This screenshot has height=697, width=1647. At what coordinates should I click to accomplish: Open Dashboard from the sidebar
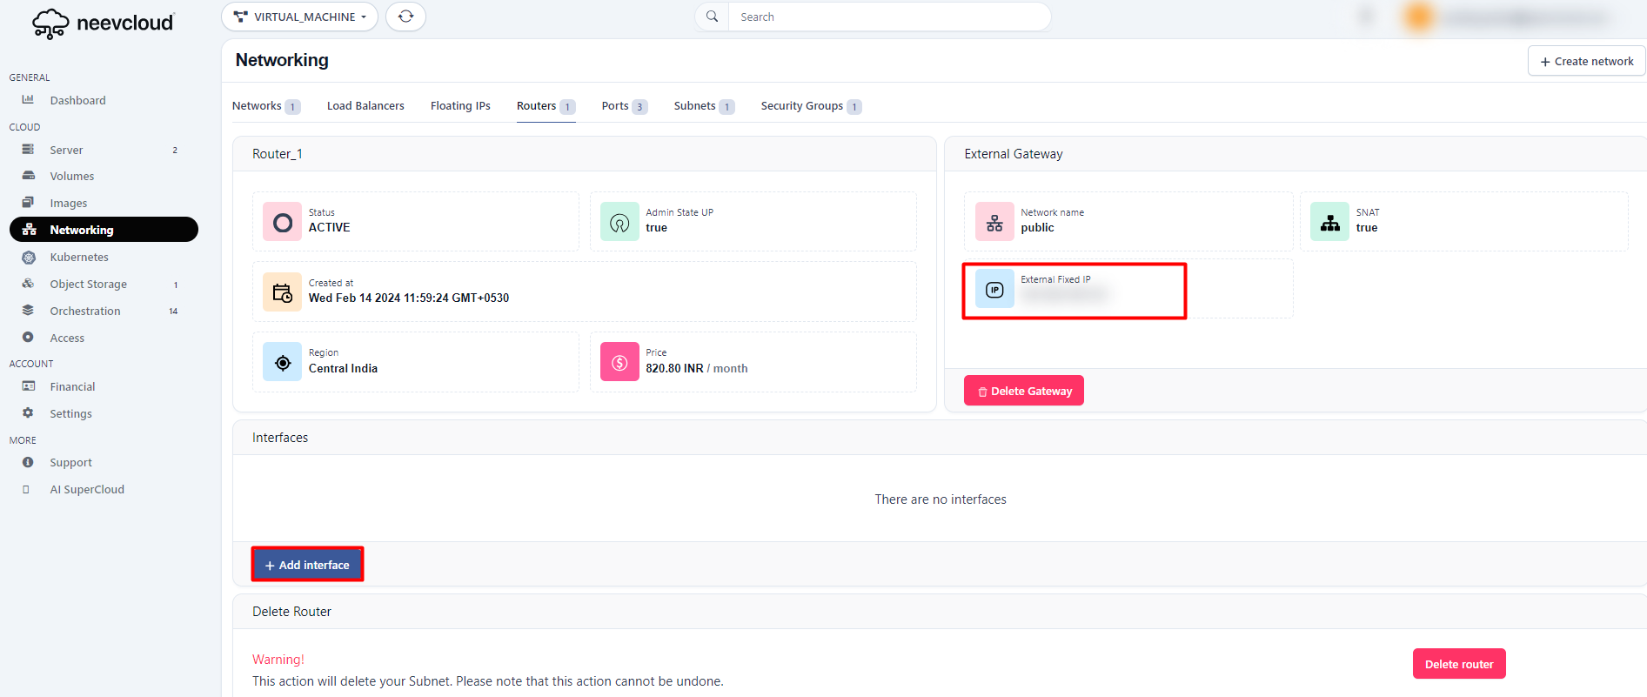77,100
